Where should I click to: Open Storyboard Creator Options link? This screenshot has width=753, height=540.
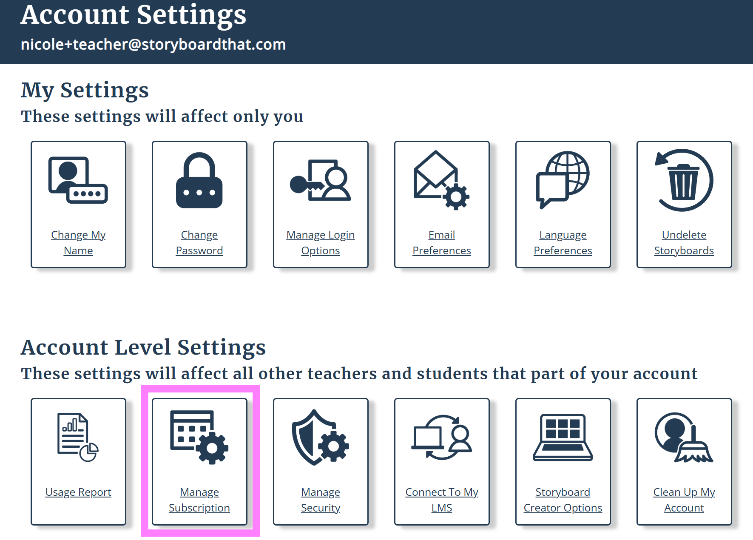[563, 500]
